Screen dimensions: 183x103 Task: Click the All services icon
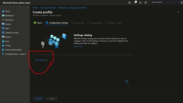(3, 20)
